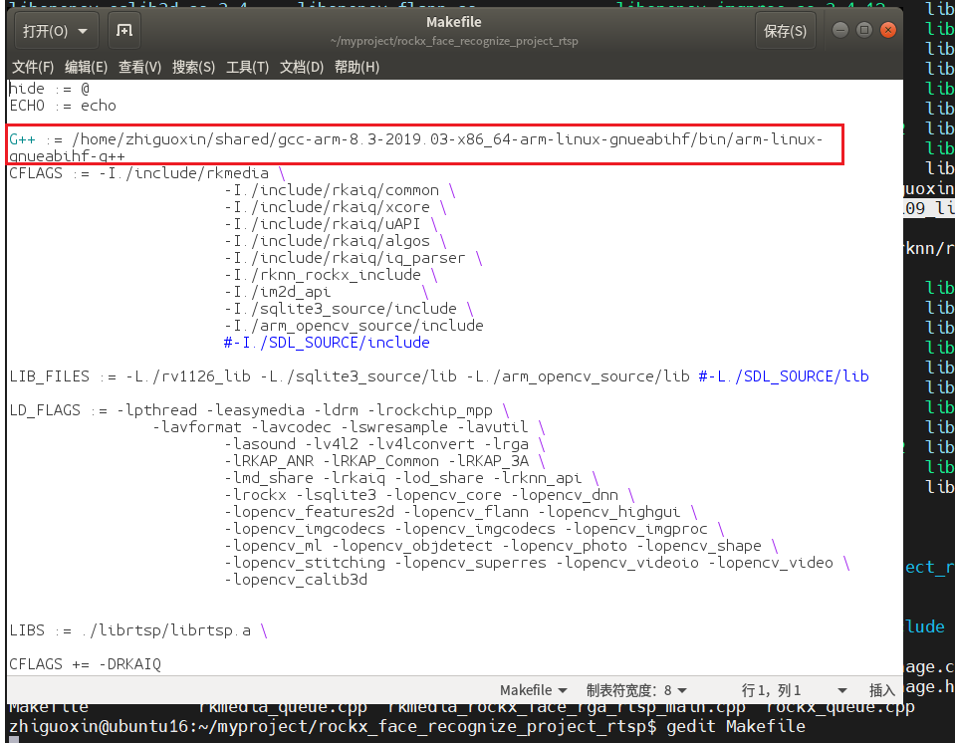Image resolution: width=955 pixels, height=743 pixels.
Task: Click terminal prompt 'gedit Makefile' command line
Action: 407,726
